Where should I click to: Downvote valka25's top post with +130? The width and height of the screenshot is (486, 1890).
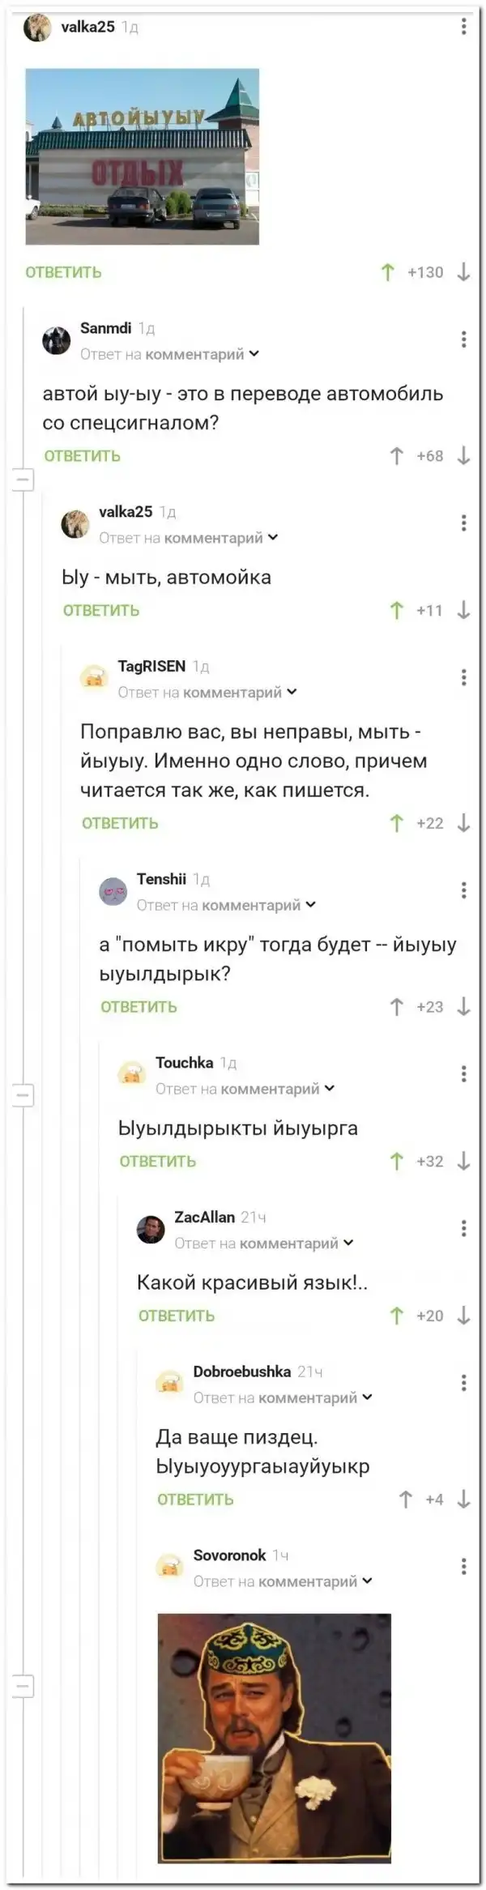pos(463,272)
